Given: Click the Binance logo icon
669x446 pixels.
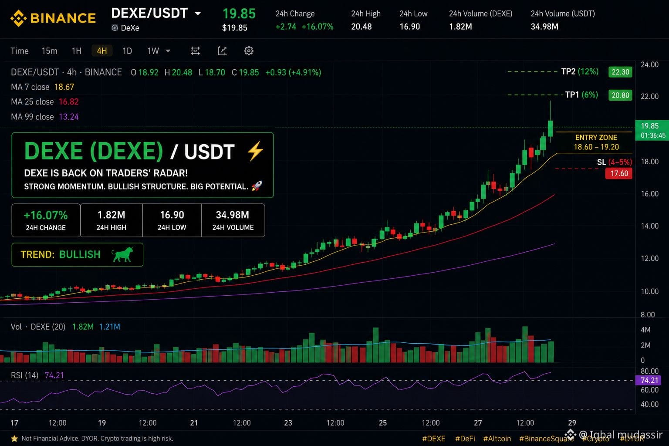Looking at the screenshot, I should click(x=18, y=18).
